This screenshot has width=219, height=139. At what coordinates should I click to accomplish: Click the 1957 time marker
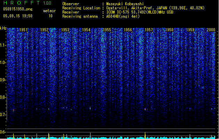[x=149, y=30]
